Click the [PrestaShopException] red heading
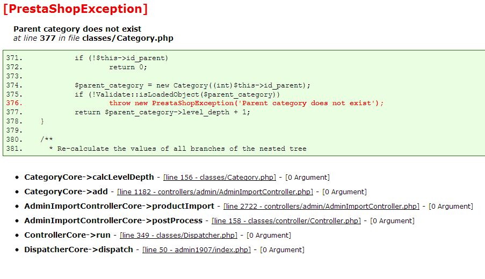485x279 pixels. [x=76, y=9]
